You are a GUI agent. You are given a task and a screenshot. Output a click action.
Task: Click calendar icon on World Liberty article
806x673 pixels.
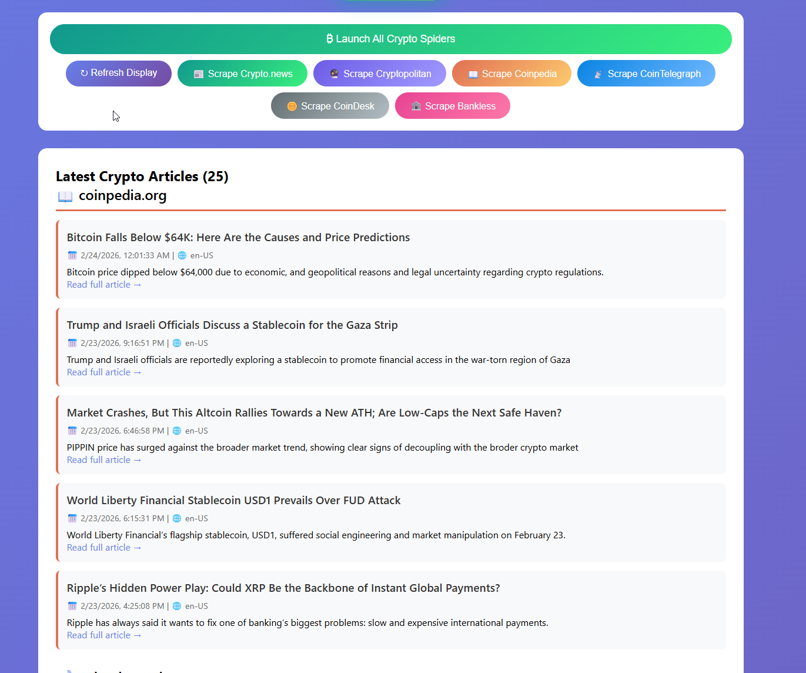click(x=72, y=518)
